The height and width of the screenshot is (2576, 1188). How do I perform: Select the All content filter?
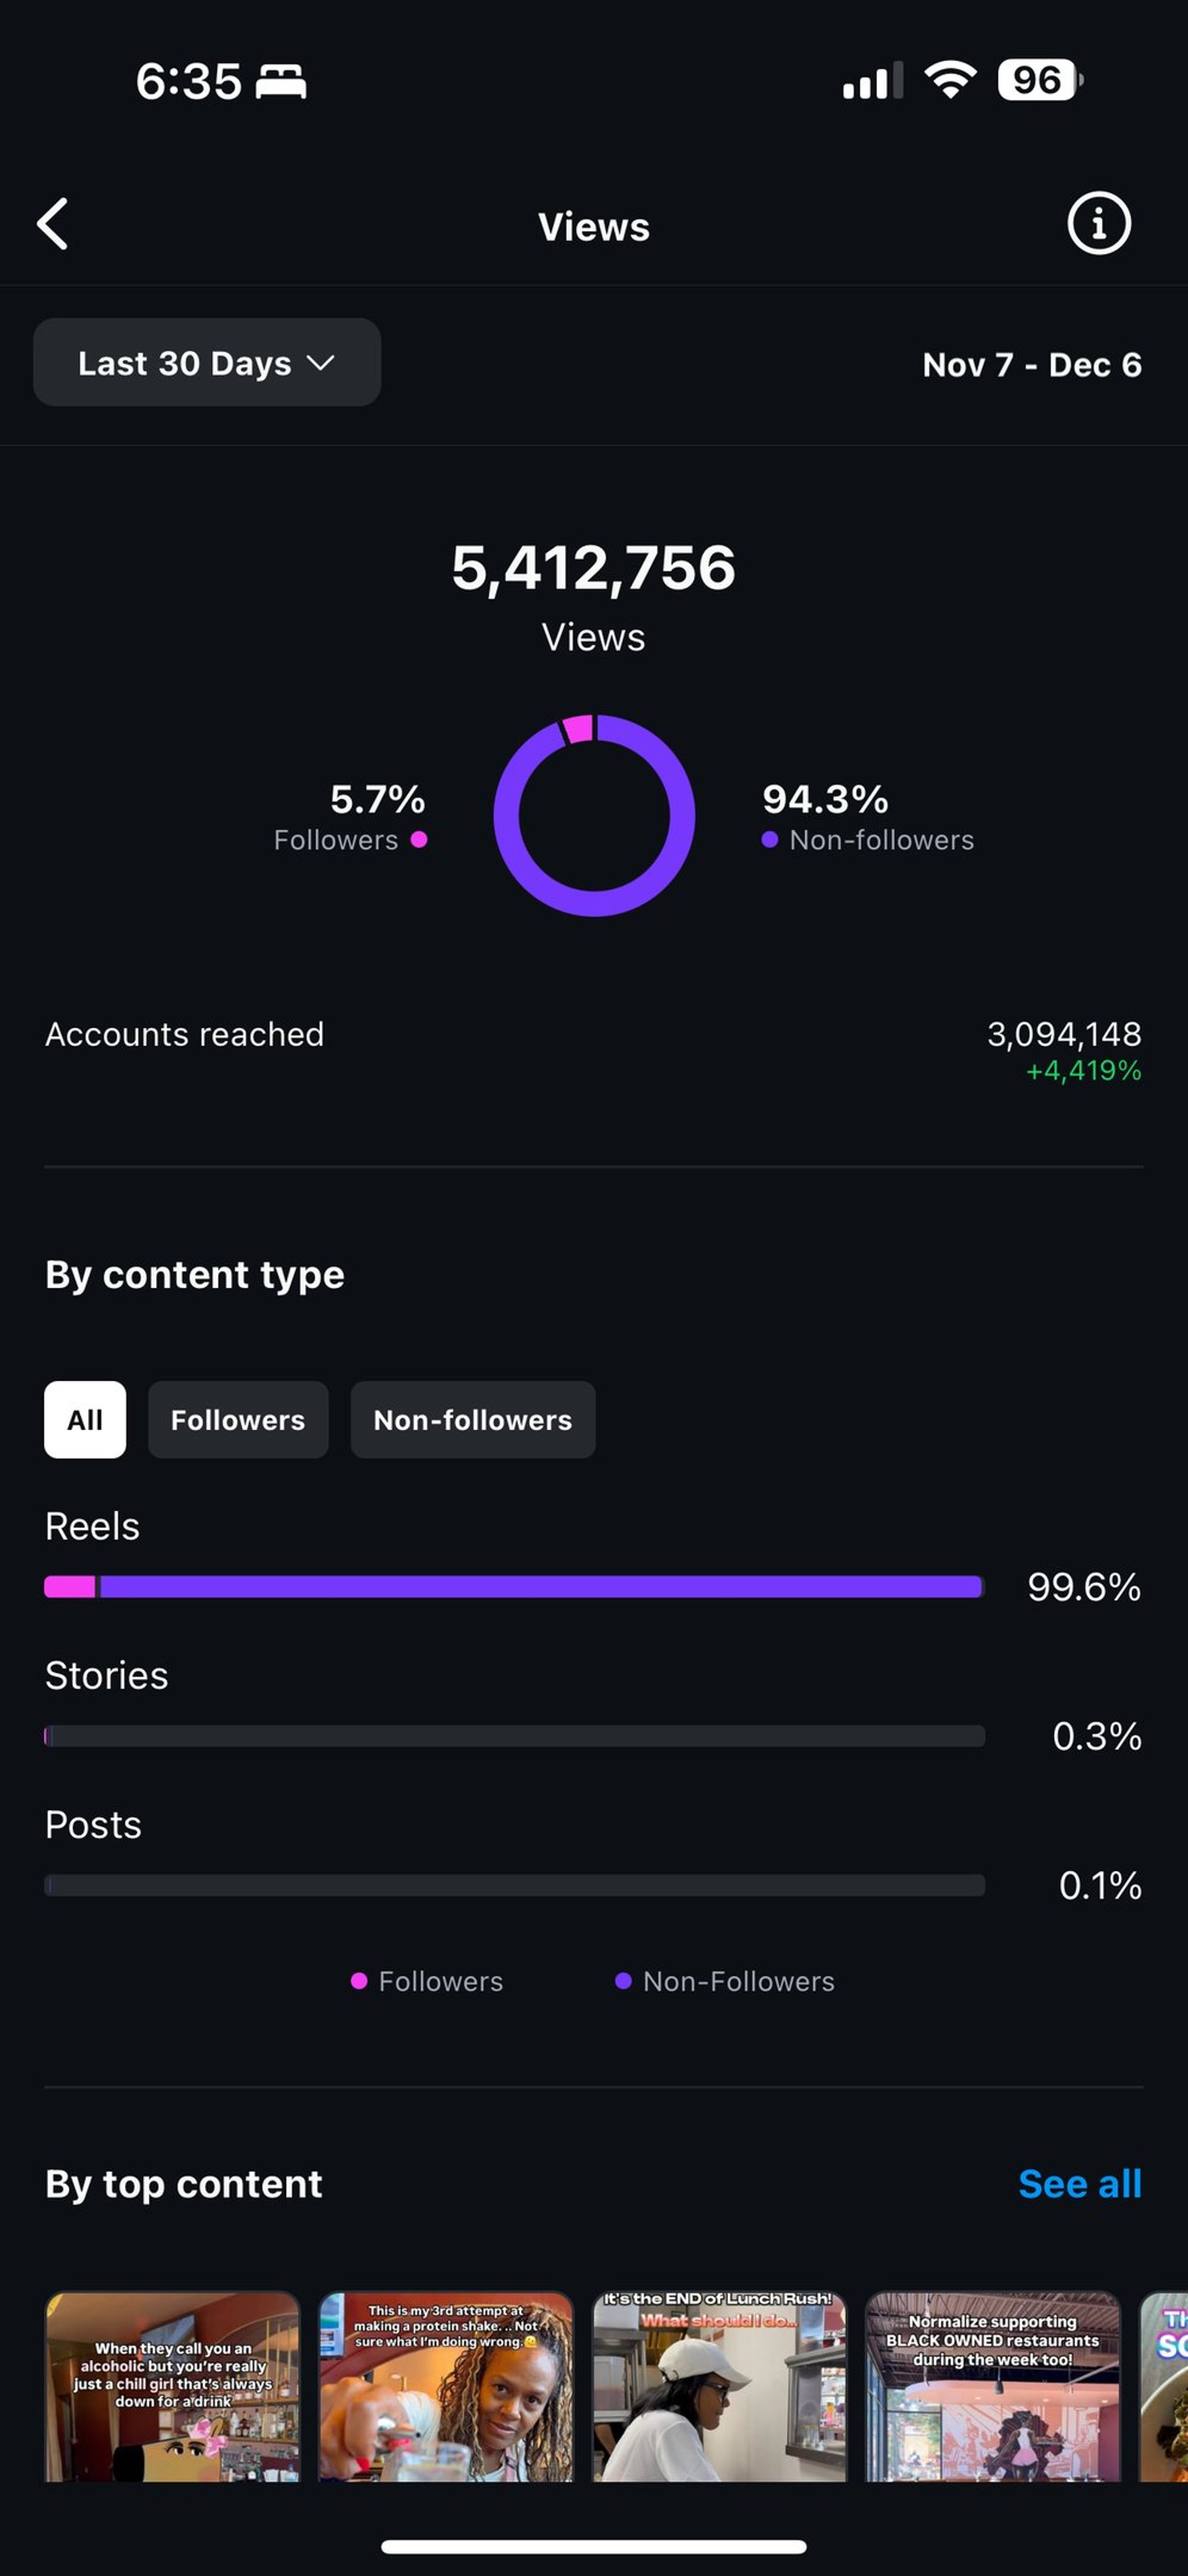coord(85,1419)
